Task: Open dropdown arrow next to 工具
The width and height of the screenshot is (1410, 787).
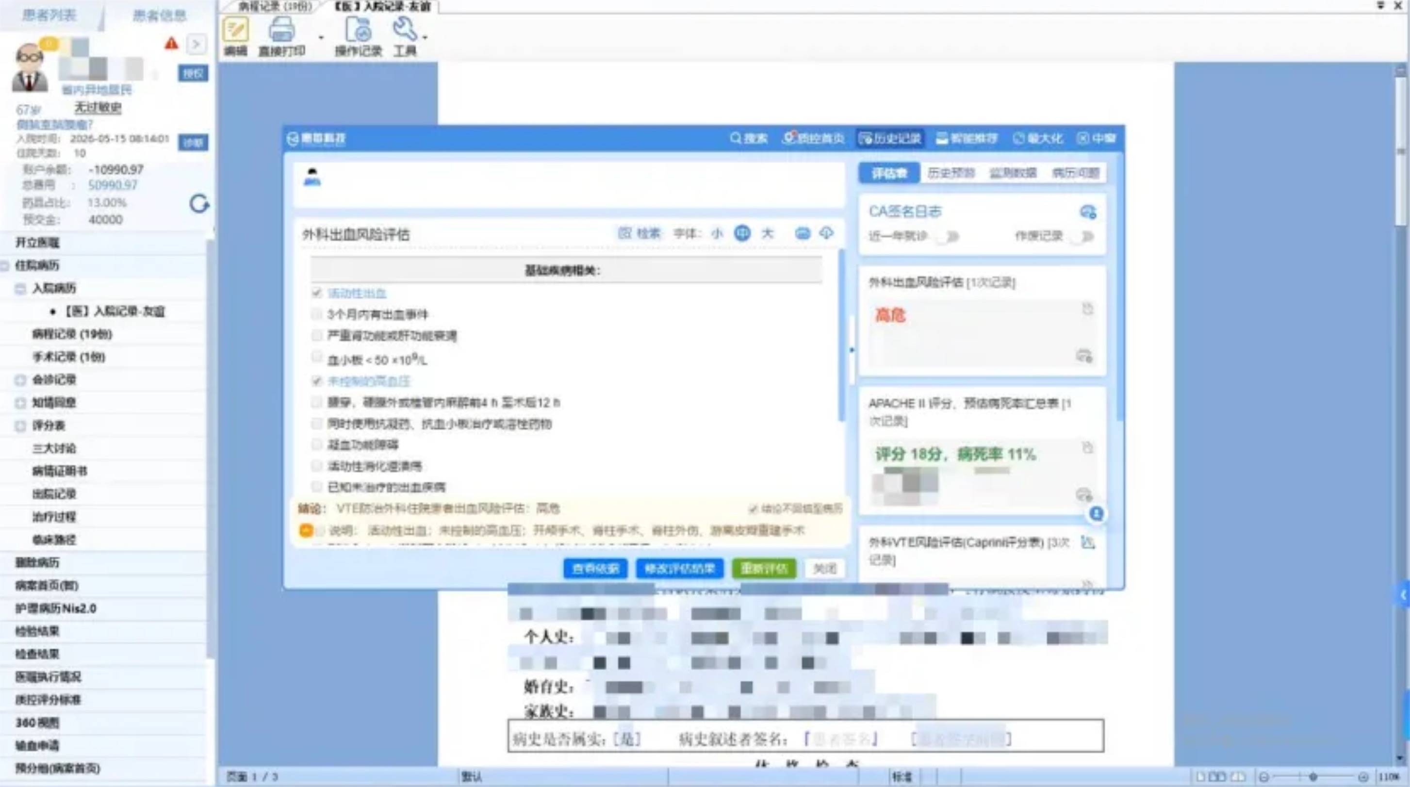Action: (426, 37)
